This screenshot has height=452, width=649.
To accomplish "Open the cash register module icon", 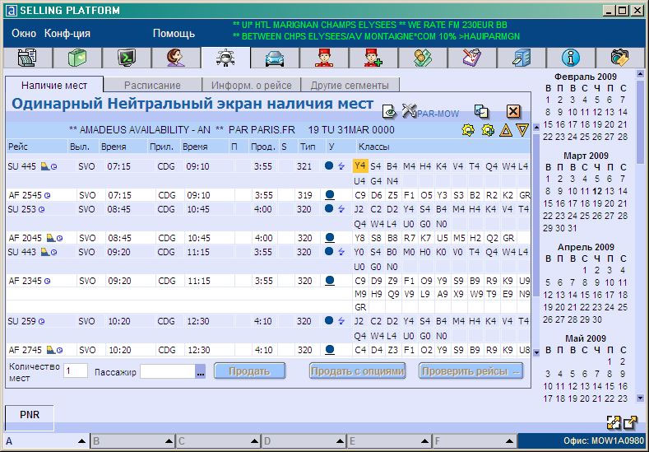I will (27, 58).
